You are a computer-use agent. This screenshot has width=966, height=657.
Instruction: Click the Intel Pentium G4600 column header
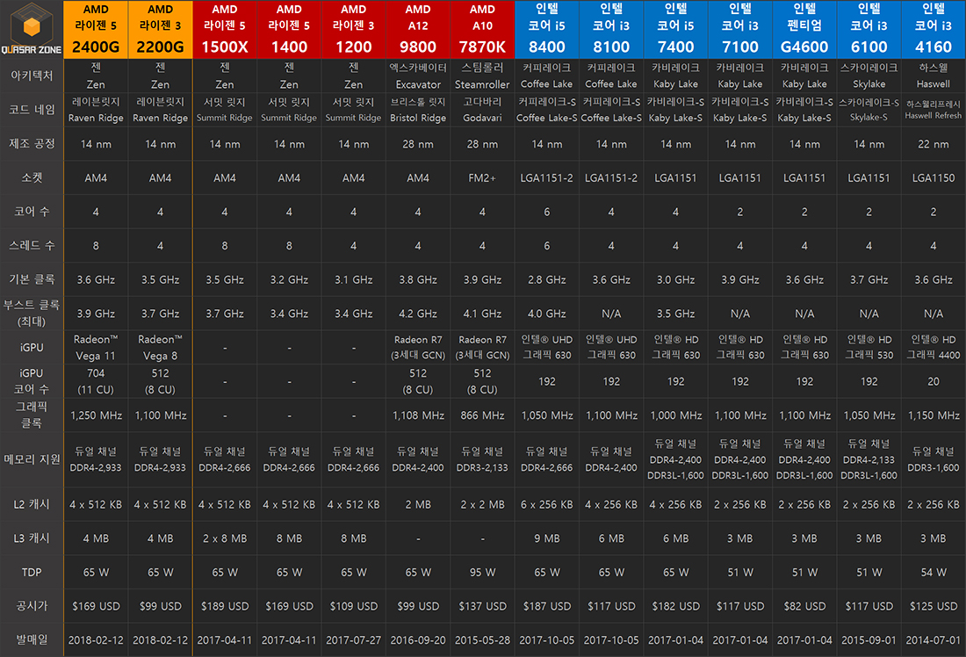[804, 29]
